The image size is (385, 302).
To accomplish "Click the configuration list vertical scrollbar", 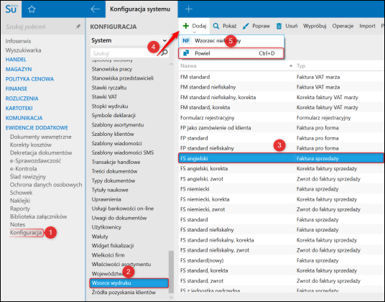I will (171, 271).
